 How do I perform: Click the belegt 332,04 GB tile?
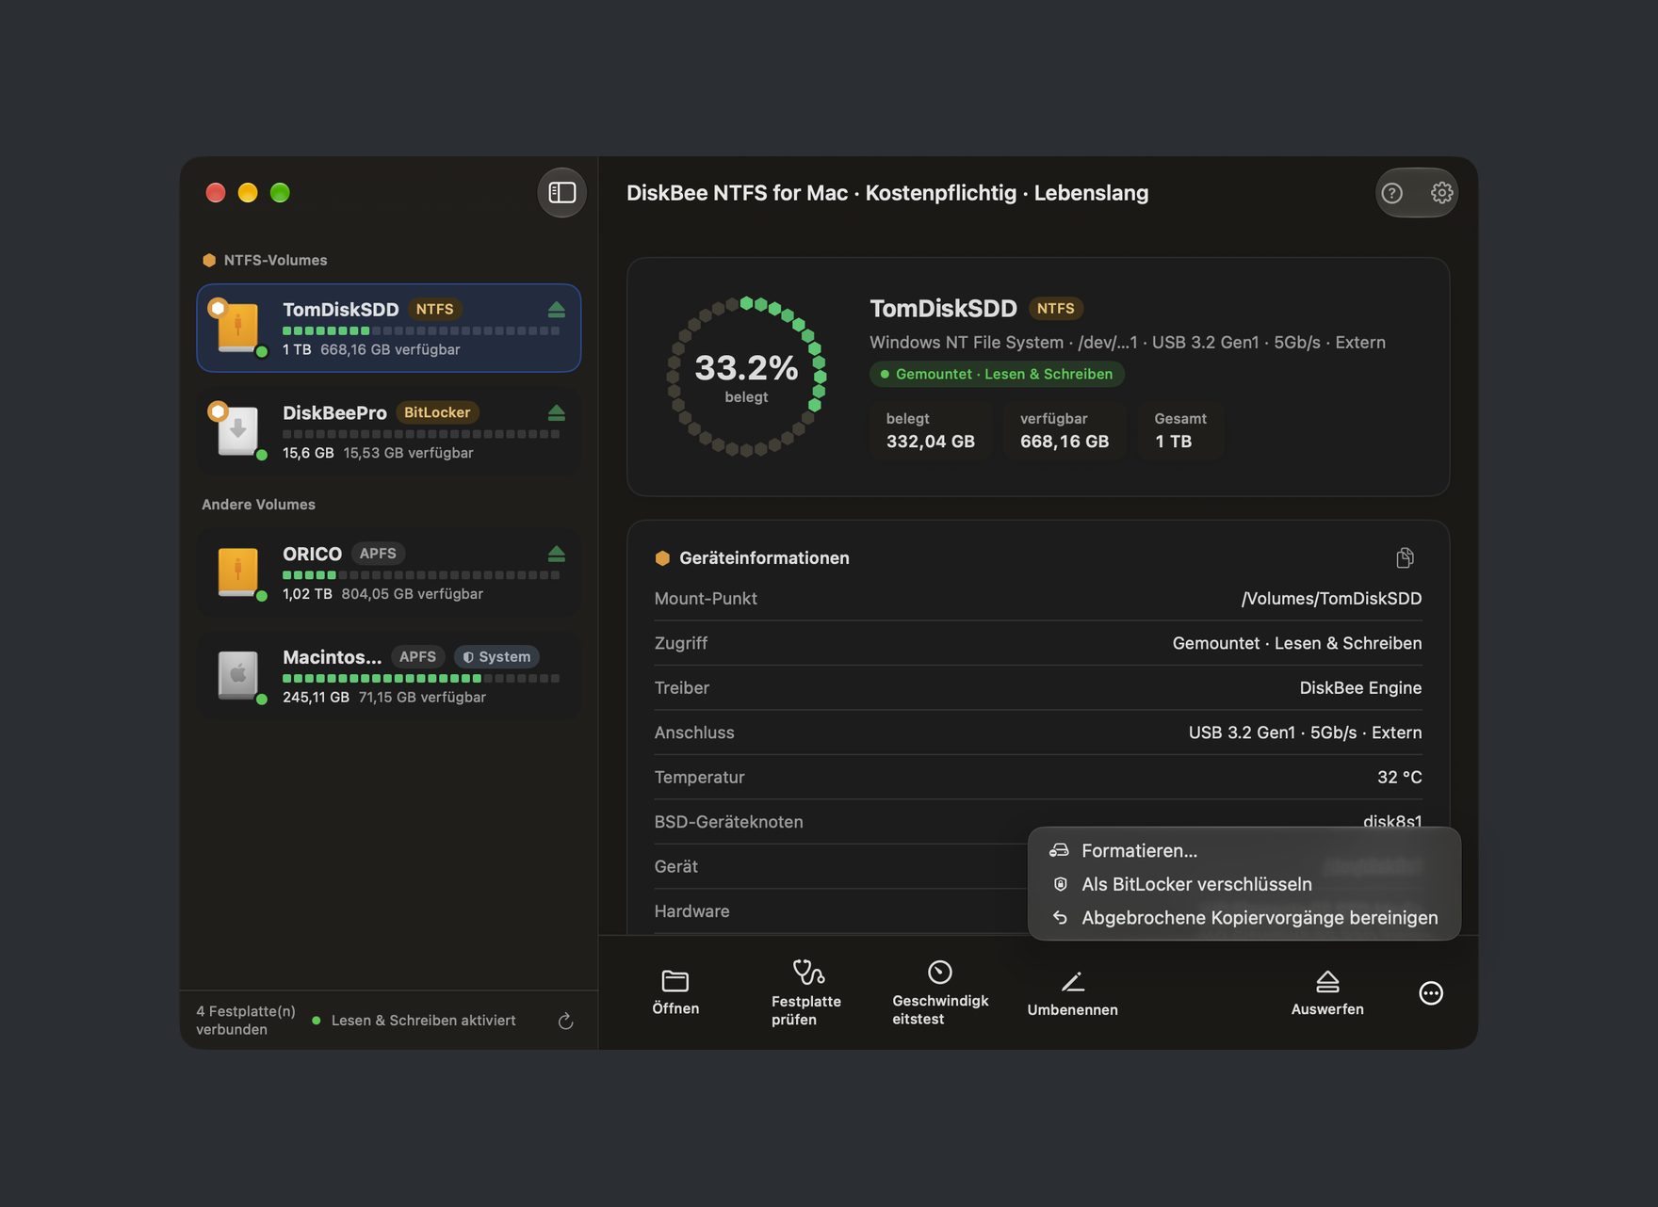[x=931, y=430]
